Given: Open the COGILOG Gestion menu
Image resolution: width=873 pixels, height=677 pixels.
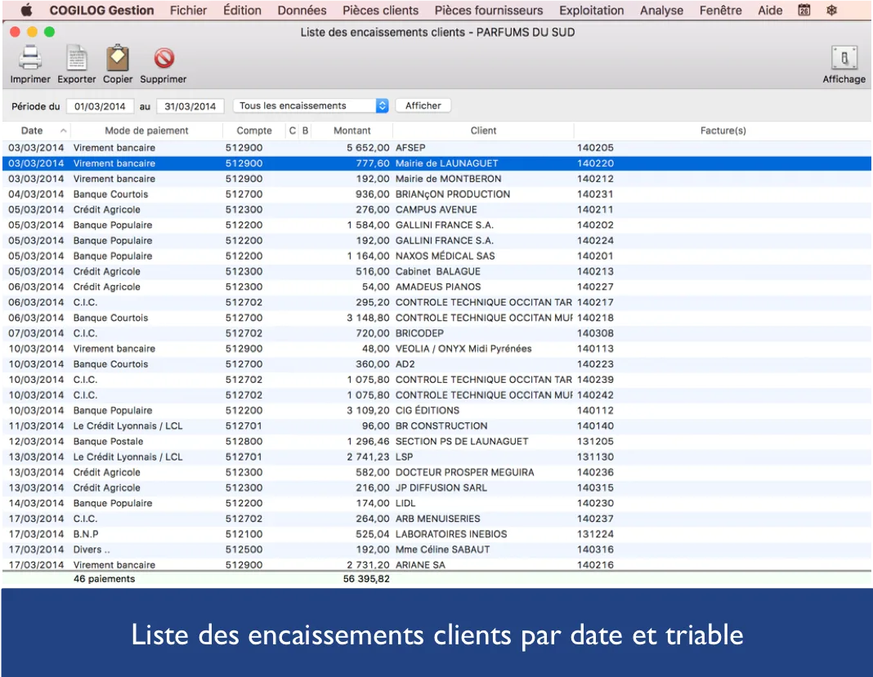Looking at the screenshot, I should (x=101, y=10).
